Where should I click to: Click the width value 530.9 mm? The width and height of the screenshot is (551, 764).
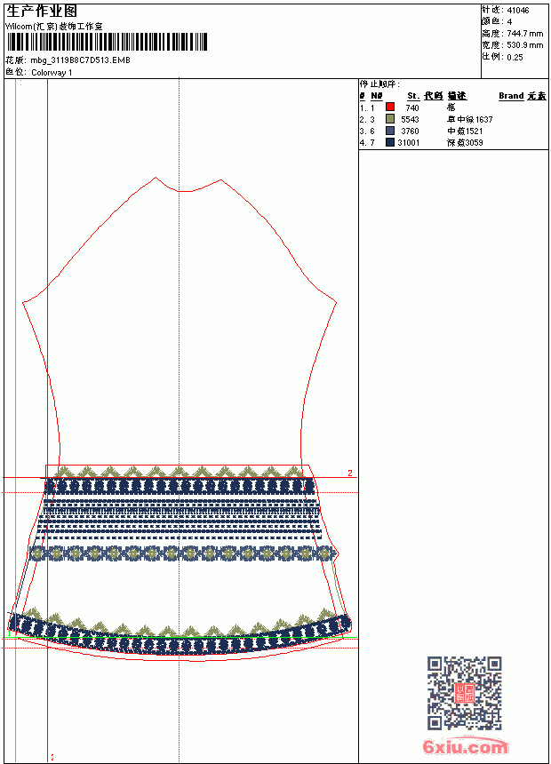click(524, 44)
